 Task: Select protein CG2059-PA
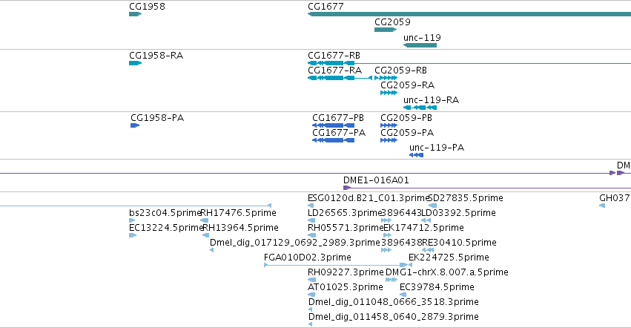407,133
